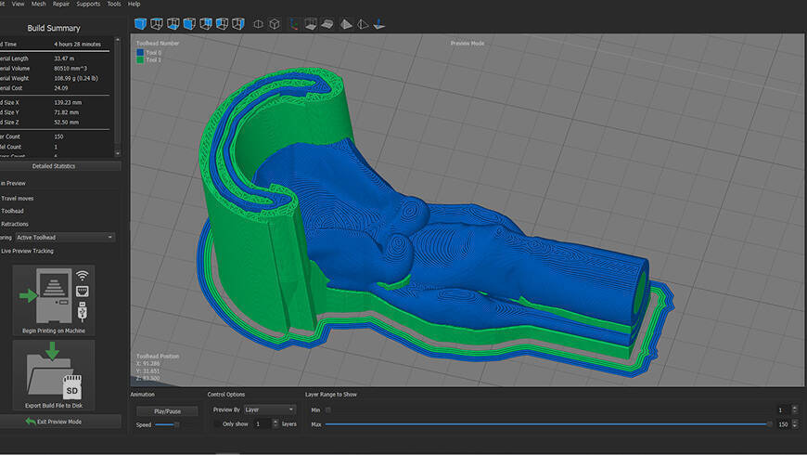Click the solid shaded pyramid render icon
807x455 pixels.
345,23
